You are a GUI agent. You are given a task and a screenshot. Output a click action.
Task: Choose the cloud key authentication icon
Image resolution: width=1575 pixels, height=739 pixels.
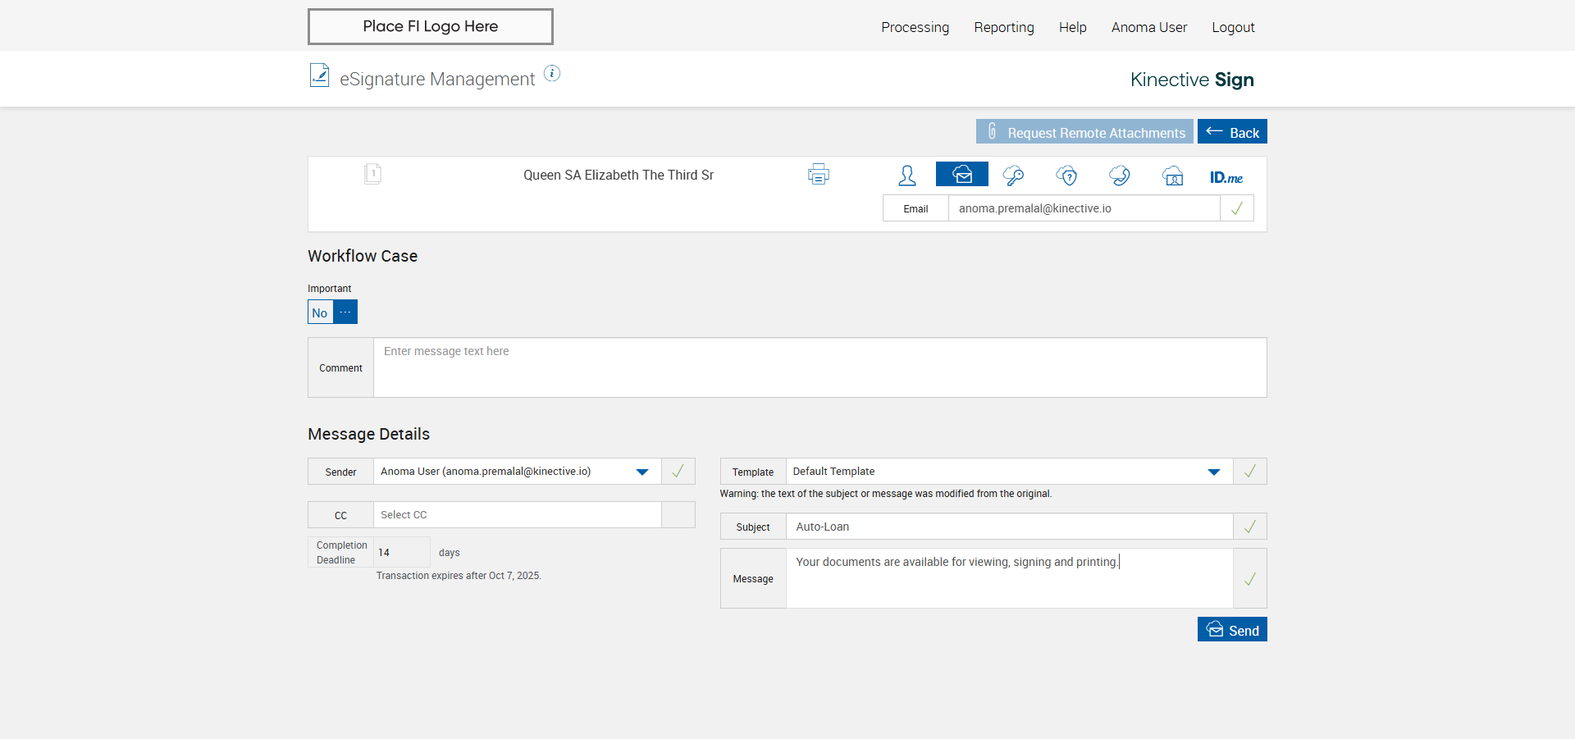pyautogui.click(x=1014, y=176)
